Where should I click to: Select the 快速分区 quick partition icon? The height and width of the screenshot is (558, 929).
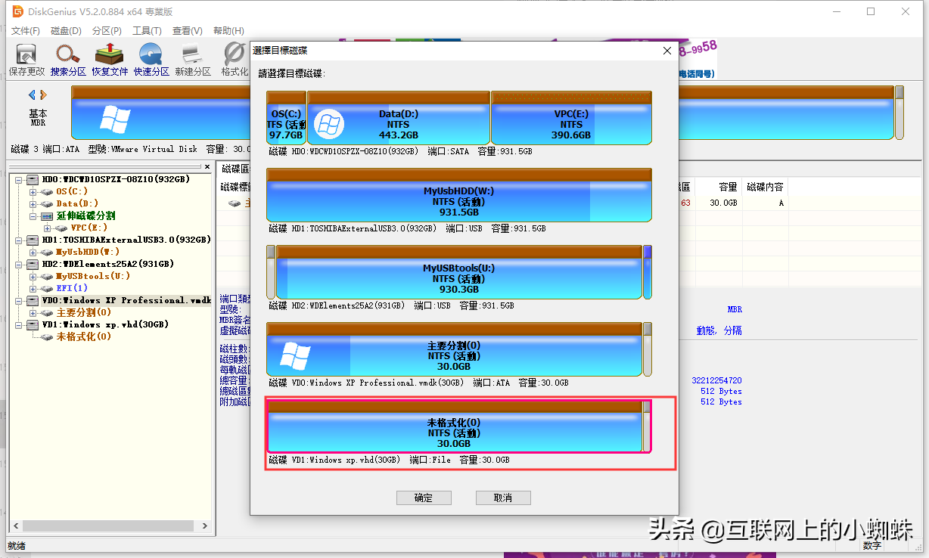point(151,60)
